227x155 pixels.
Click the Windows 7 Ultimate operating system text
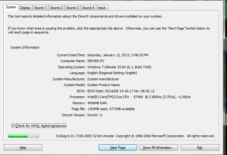119,67
